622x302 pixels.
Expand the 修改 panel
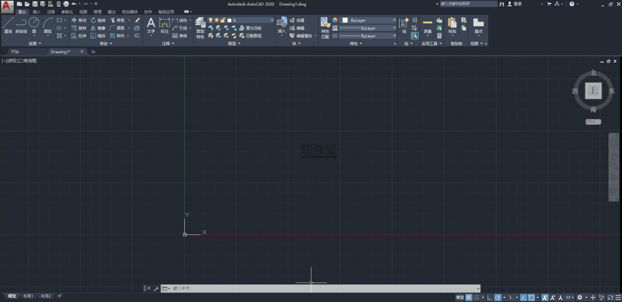tap(106, 43)
